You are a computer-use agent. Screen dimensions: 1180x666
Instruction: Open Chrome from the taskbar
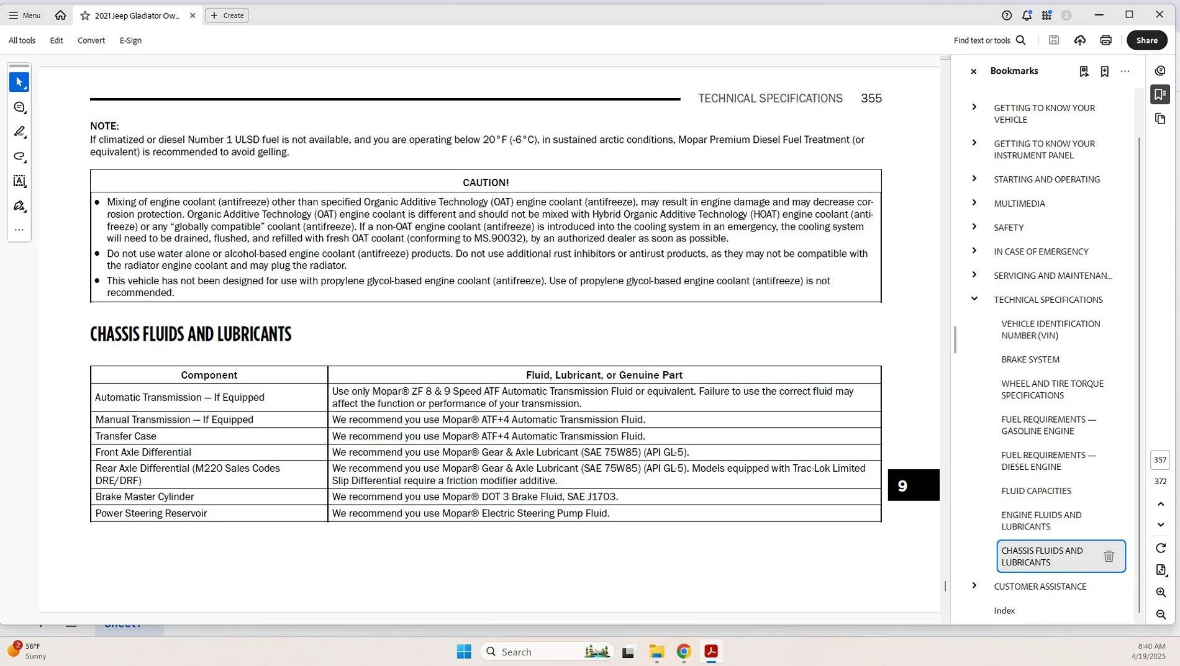[x=684, y=652]
